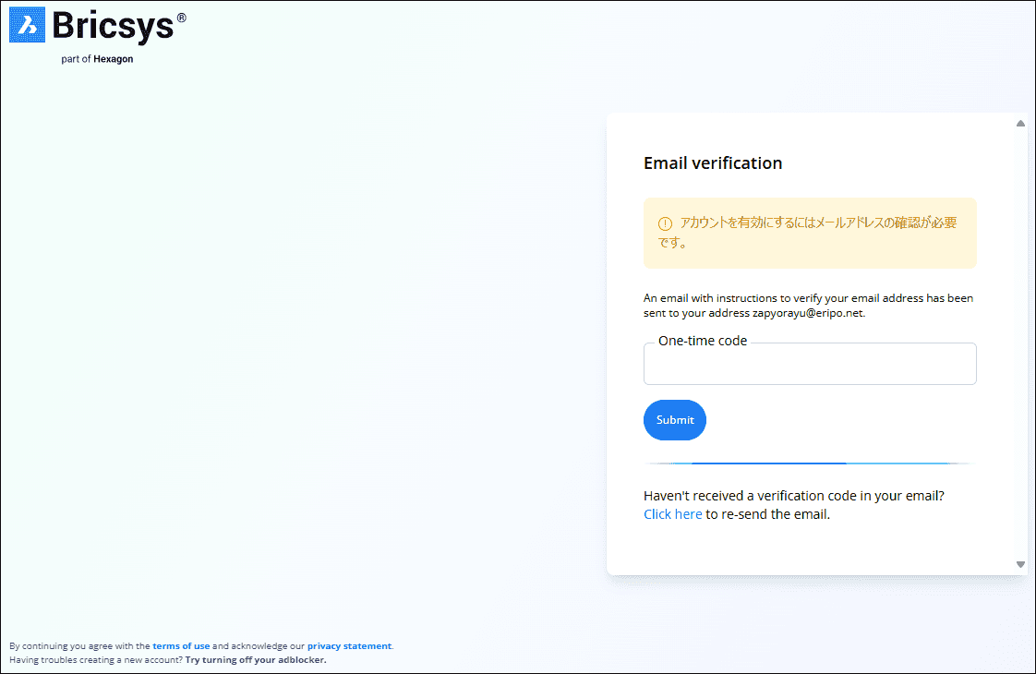The image size is (1036, 674).
Task: Click the warning icon in the yellow alert
Action: click(x=665, y=223)
